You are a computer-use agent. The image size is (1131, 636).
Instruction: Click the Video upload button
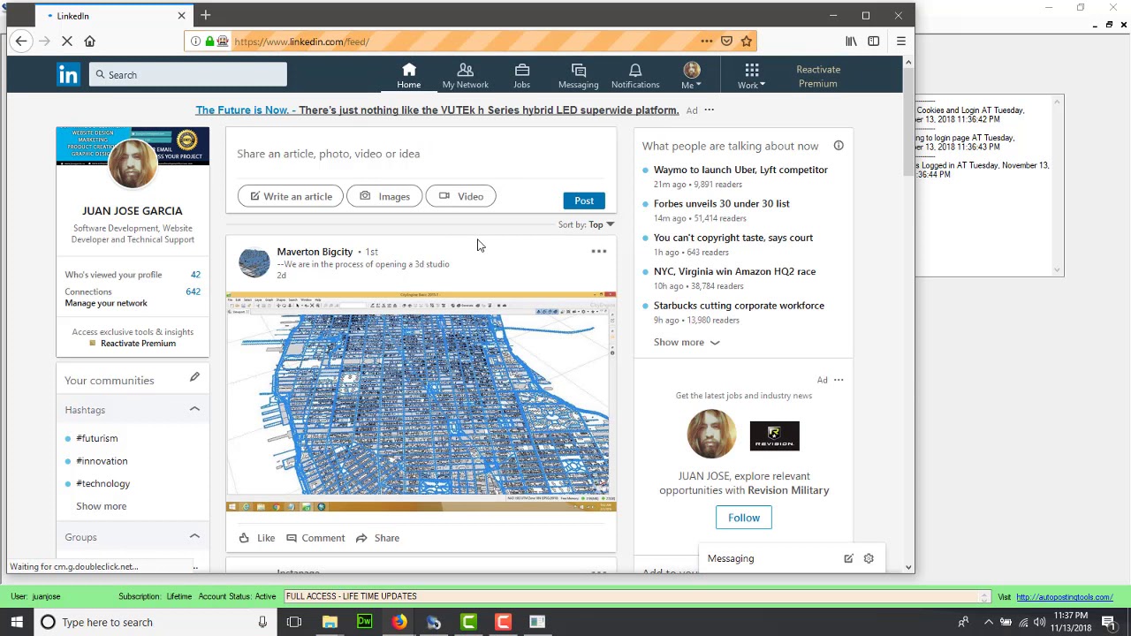460,196
